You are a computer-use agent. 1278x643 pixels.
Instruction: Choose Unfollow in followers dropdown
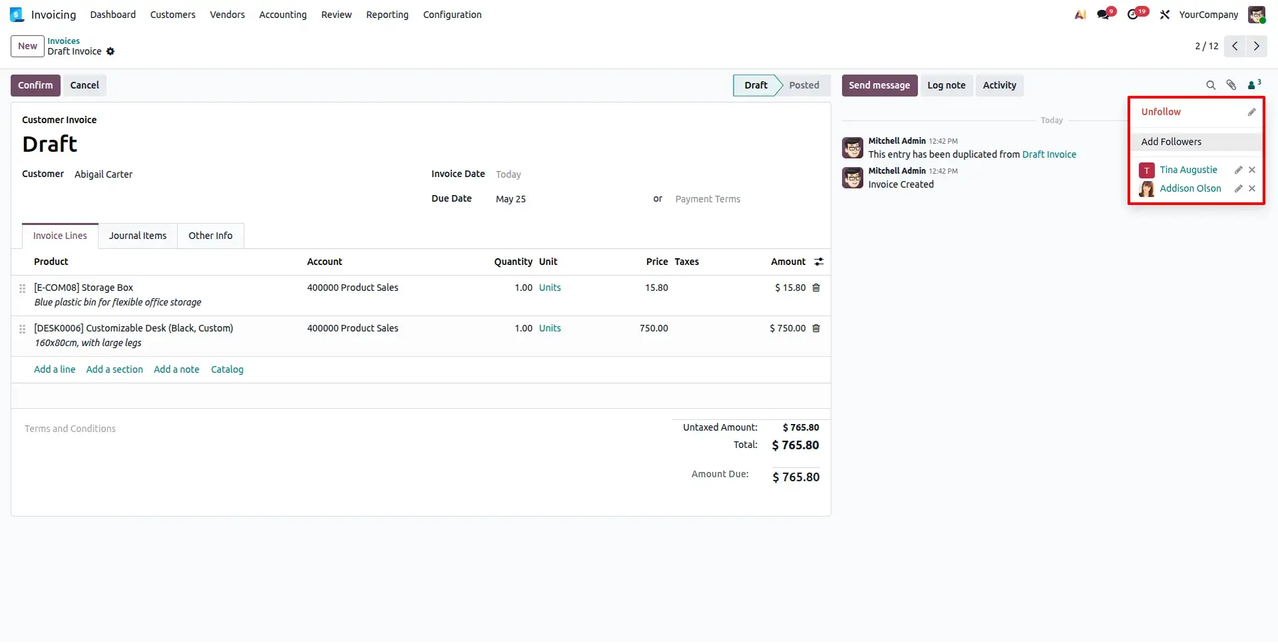[x=1161, y=112]
